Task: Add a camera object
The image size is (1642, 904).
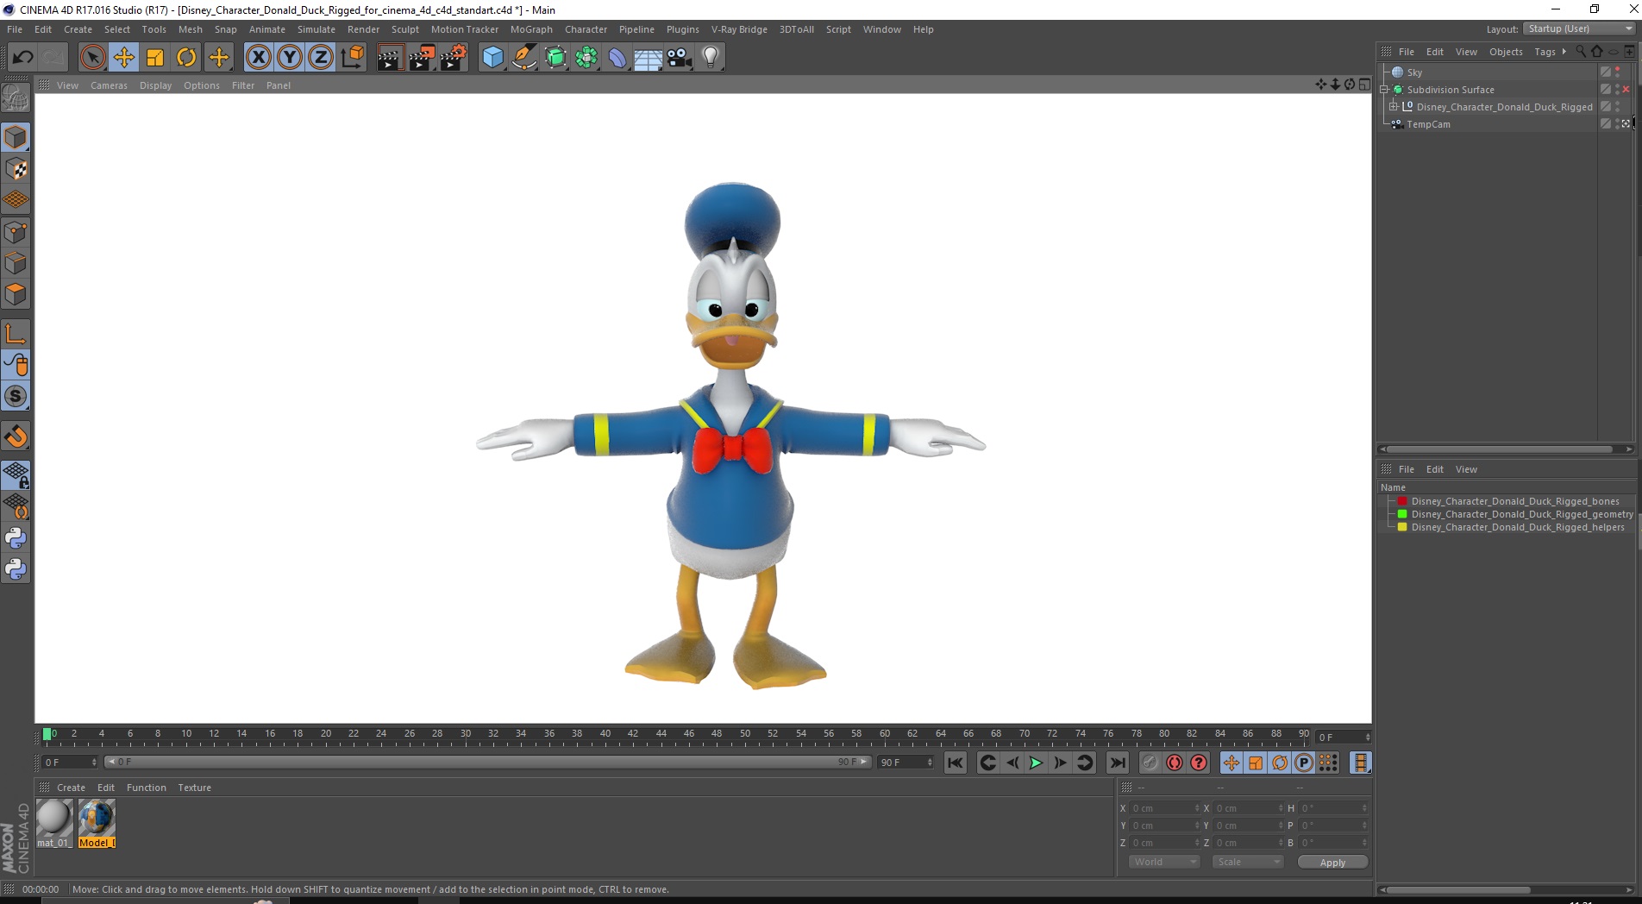Action: [x=680, y=58]
